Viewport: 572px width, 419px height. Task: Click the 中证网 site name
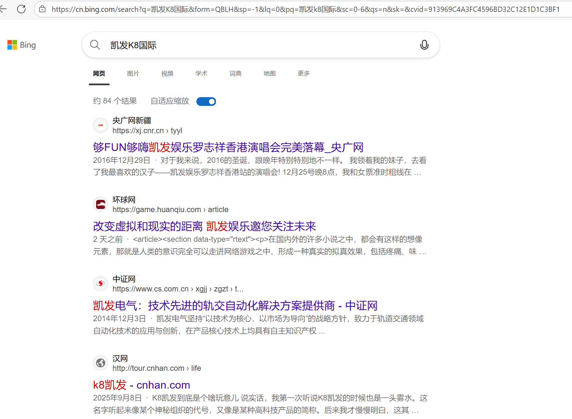[x=124, y=279]
